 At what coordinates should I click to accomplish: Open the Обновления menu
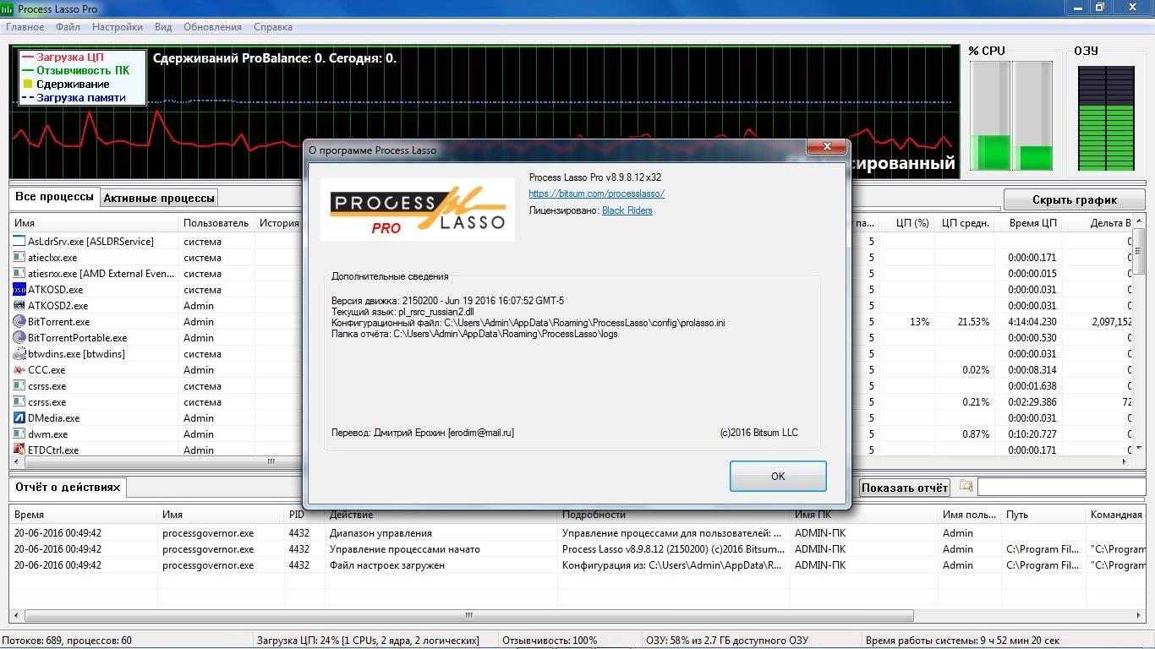pos(212,27)
